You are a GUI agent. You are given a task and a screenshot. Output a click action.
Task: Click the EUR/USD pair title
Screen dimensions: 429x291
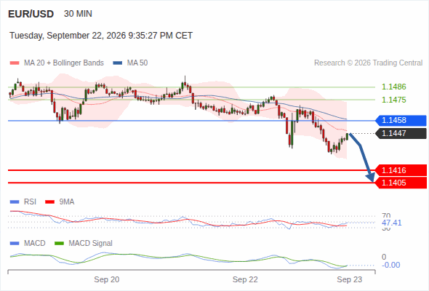[31, 14]
